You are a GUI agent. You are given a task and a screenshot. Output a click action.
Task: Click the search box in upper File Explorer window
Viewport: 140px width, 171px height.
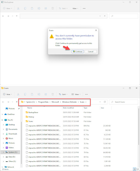pyautogui.click(x=123, y=16)
